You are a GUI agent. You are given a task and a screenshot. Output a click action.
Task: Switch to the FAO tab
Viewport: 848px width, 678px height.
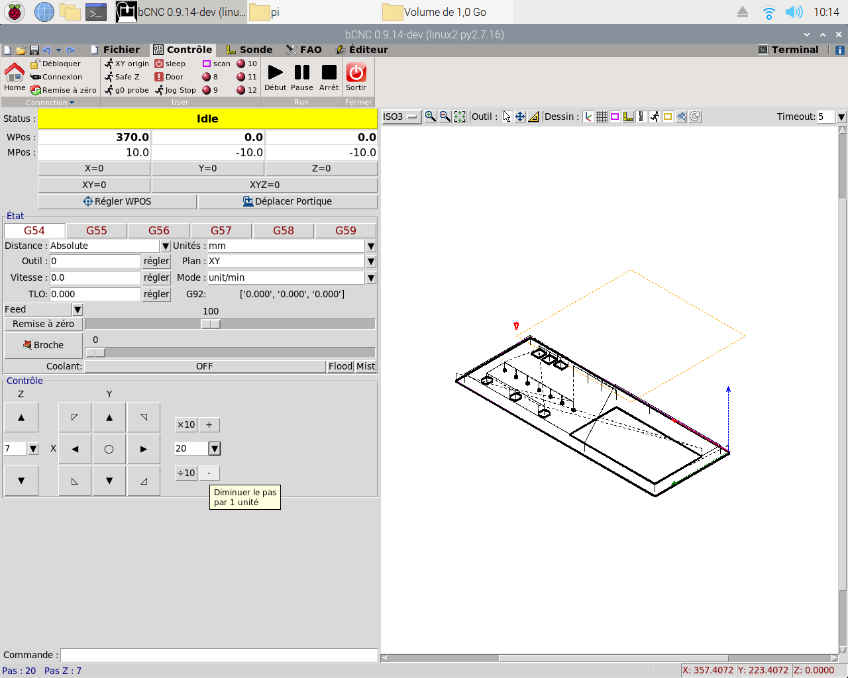point(304,50)
